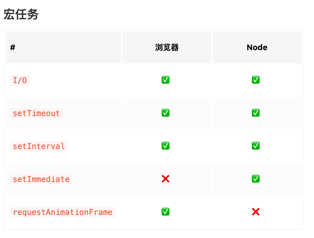Click setInterval Node green checkmark
This screenshot has width=314, height=238.
pos(256,146)
